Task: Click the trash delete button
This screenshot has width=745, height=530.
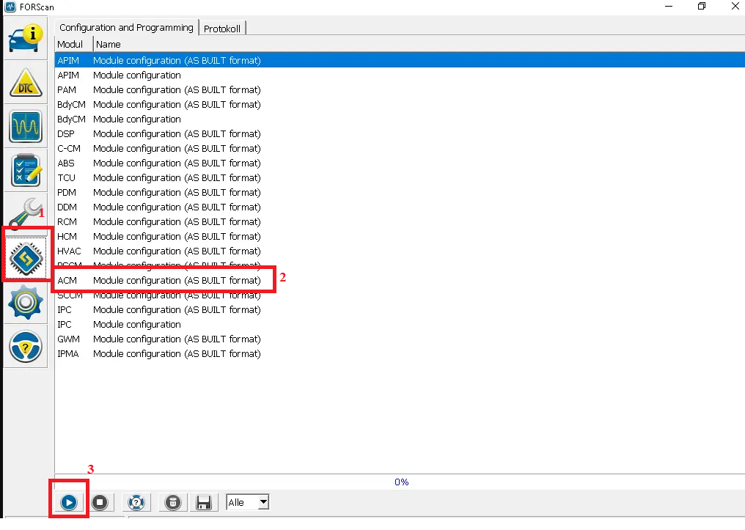Action: 173,502
